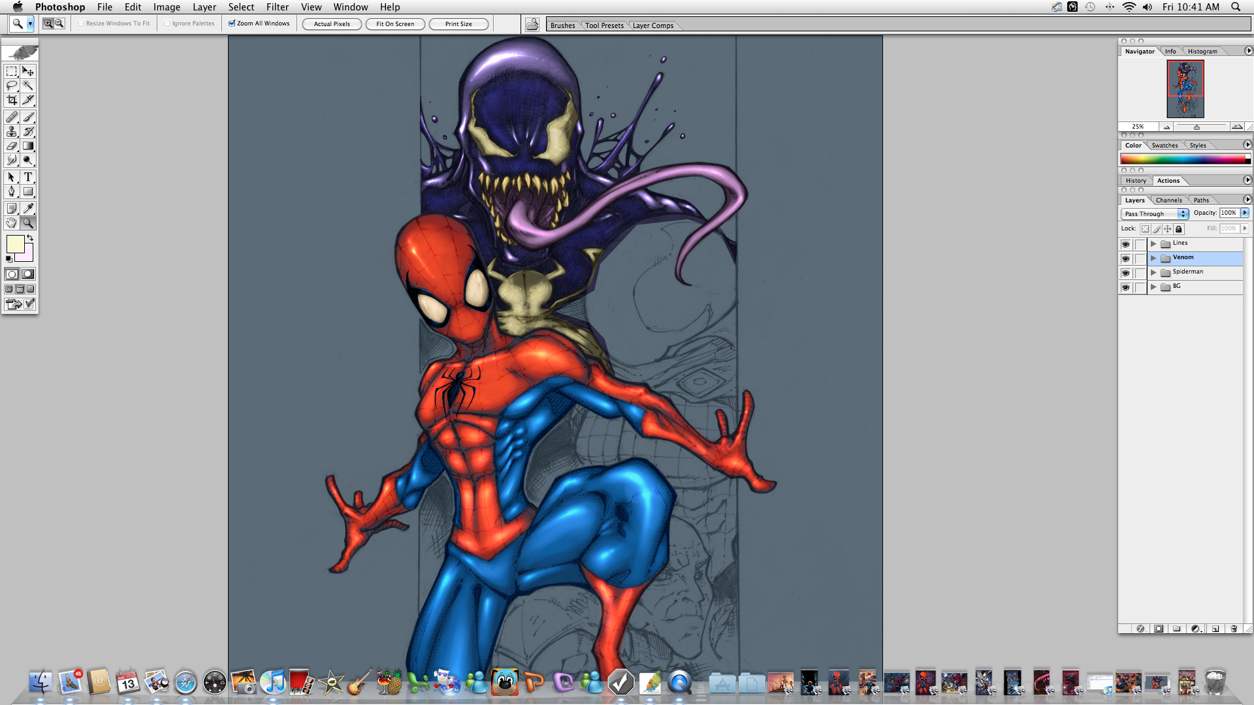Viewport: 1254px width, 705px height.
Task: Select the Healing Brush tool
Action: [12, 117]
